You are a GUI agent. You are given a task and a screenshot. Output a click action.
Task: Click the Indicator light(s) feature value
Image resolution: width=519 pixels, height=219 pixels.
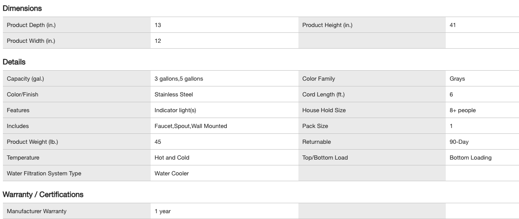pyautogui.click(x=175, y=110)
